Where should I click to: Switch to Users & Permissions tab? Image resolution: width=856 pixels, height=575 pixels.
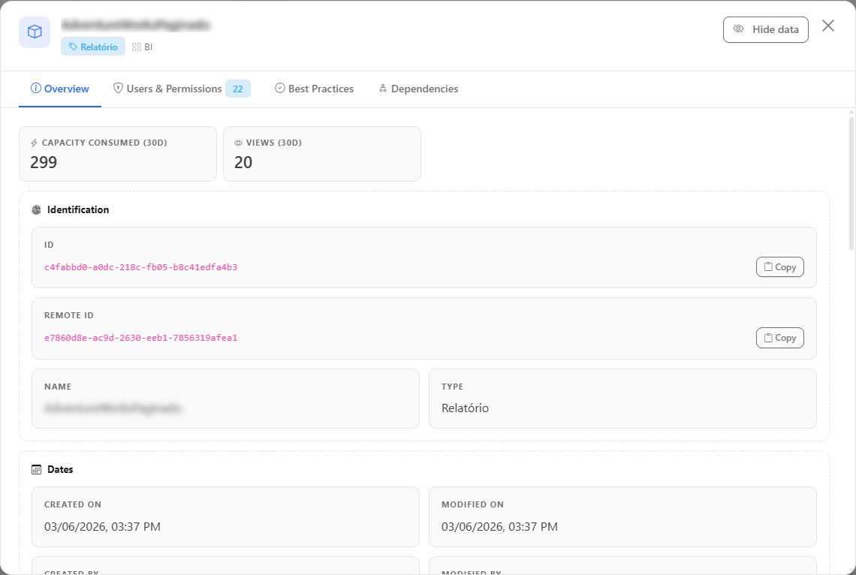[181, 89]
